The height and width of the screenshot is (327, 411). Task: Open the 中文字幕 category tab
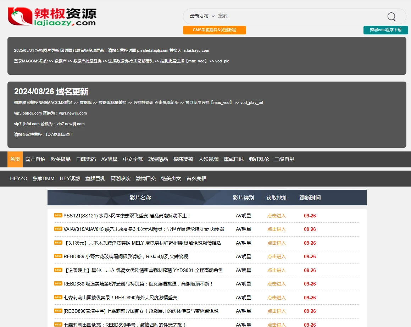[x=133, y=159]
